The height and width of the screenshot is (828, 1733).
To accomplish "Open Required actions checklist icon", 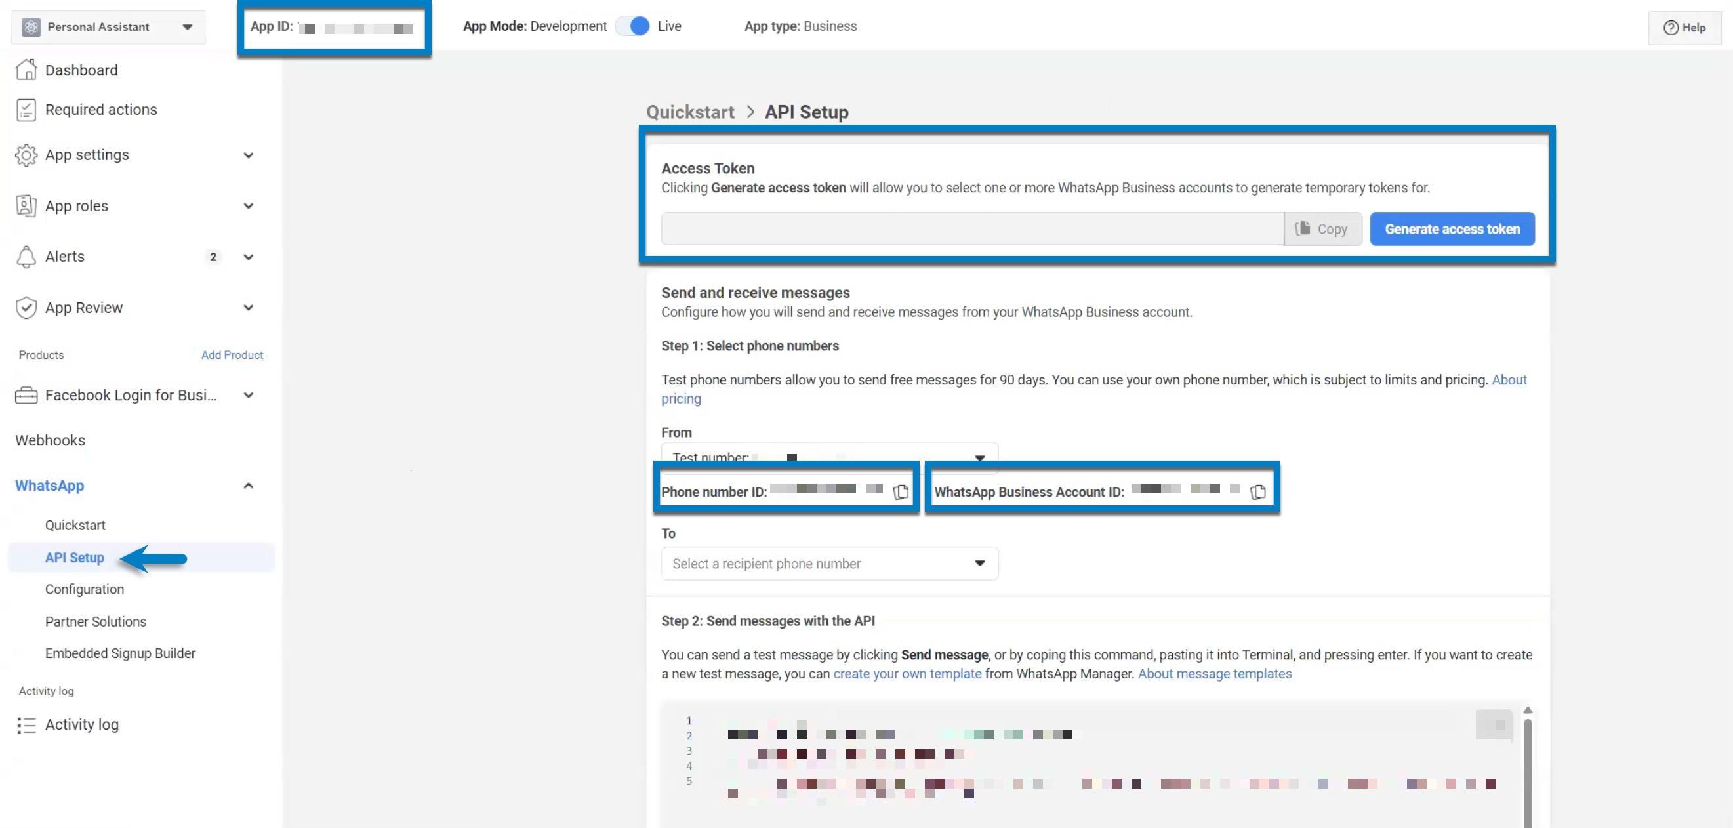I will [x=26, y=110].
